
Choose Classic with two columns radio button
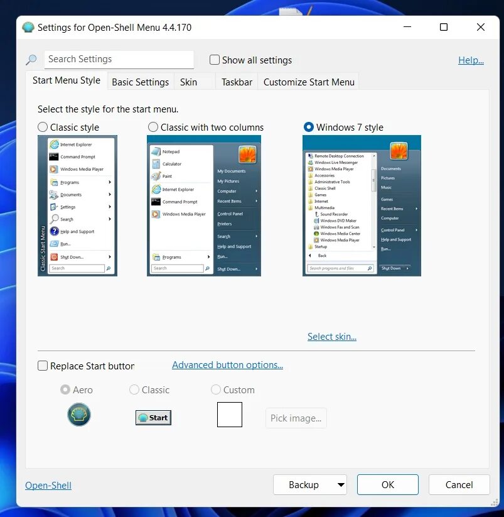point(153,127)
